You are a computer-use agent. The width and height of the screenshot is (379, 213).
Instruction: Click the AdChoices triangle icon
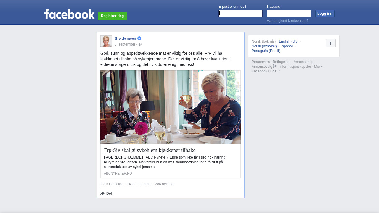coord(275,66)
